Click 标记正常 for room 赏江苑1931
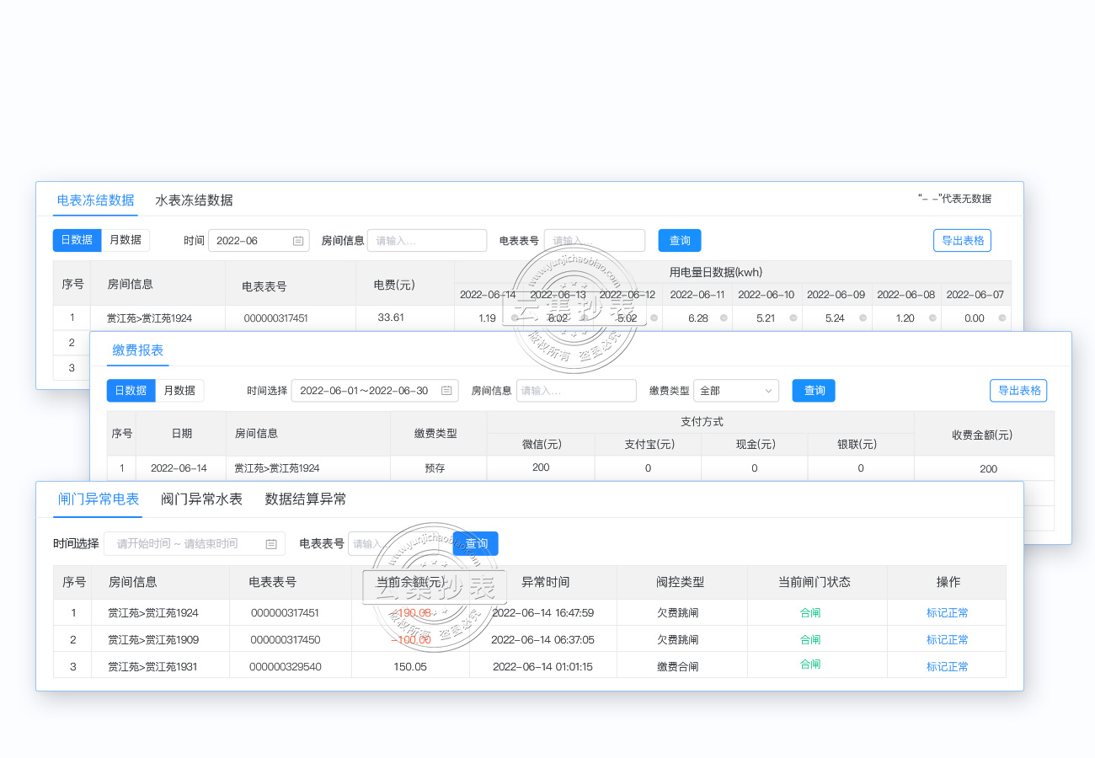1095x758 pixels. [947, 666]
